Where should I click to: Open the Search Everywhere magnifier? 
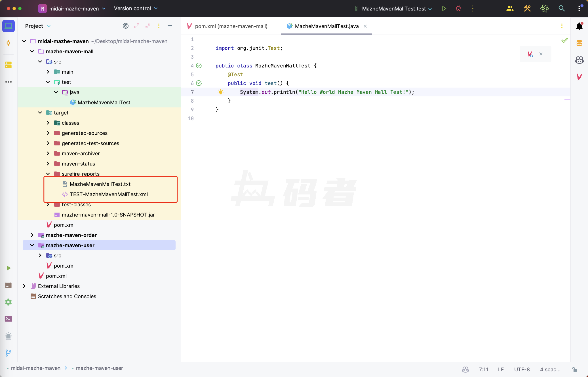coord(561,9)
